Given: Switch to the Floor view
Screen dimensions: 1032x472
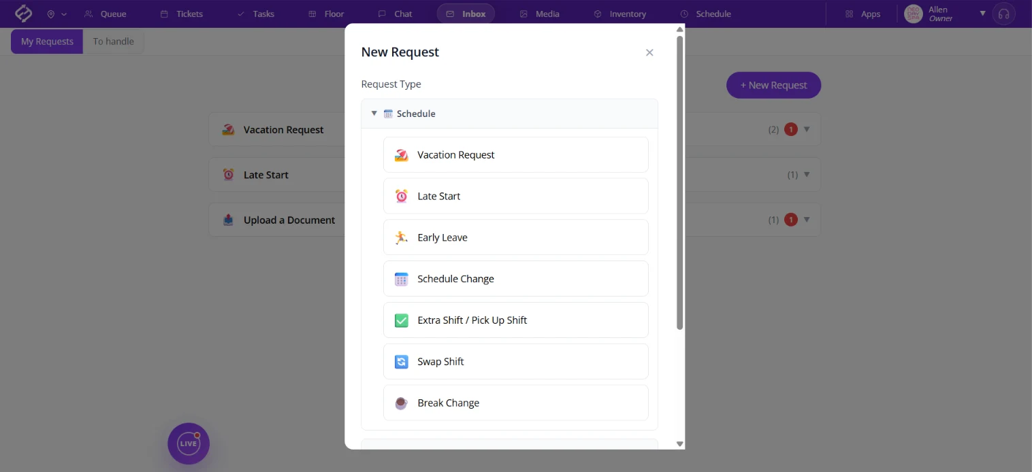Looking at the screenshot, I should tap(326, 14).
